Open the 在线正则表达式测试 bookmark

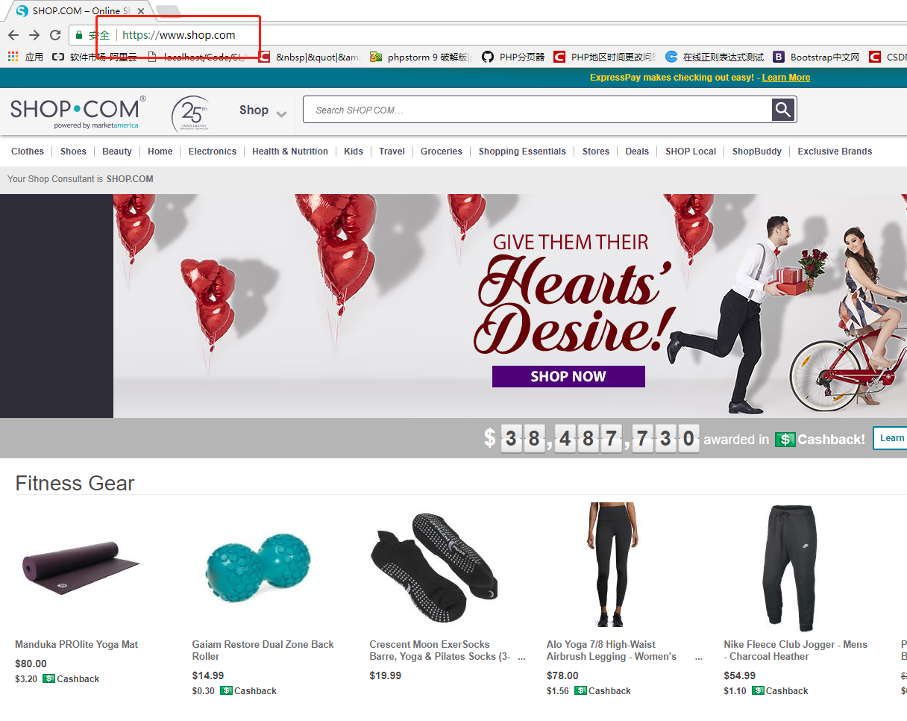(x=715, y=57)
